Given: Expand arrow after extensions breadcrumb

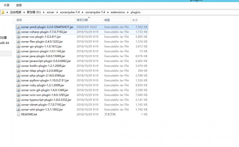Looking at the screenshot, I should tap(128, 12).
